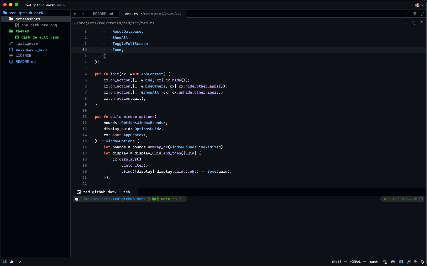Click the Copilot icon in the status bar
This screenshot has width=427, height=266.
click(x=384, y=262)
